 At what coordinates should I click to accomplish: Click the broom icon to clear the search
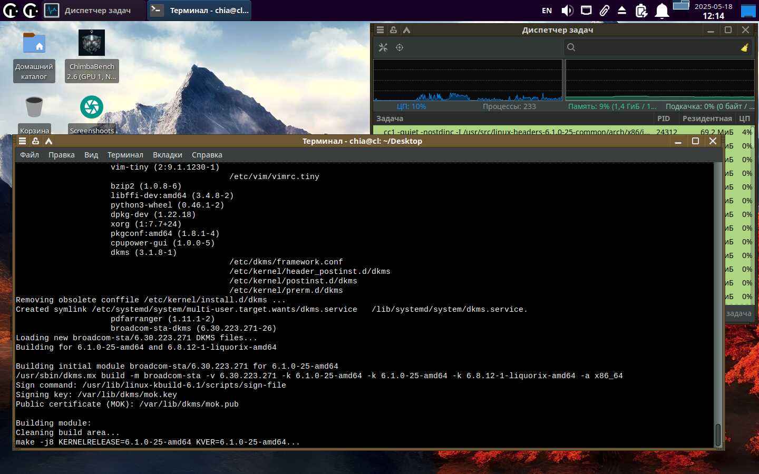744,47
